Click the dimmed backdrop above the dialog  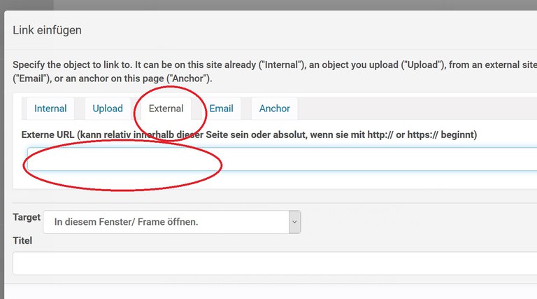280,5
